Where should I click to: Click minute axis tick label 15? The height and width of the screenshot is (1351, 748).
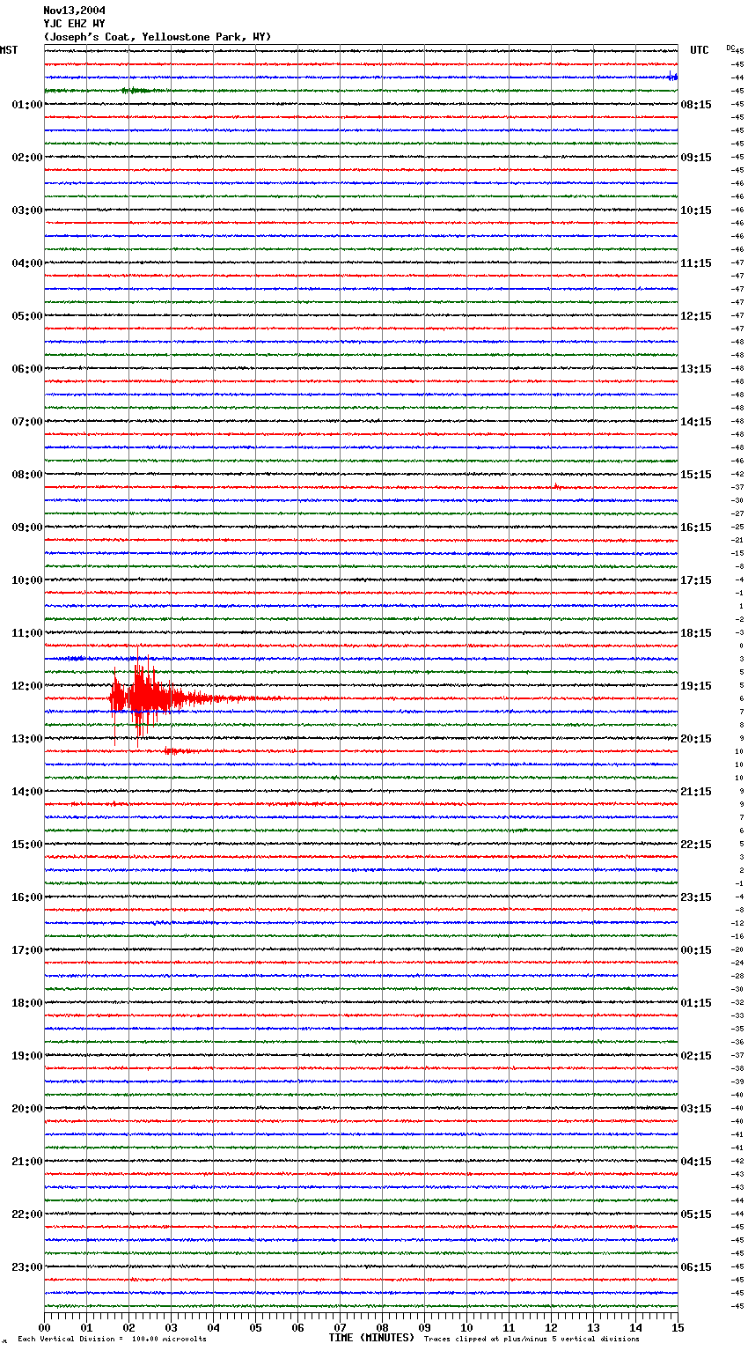coord(678,1327)
